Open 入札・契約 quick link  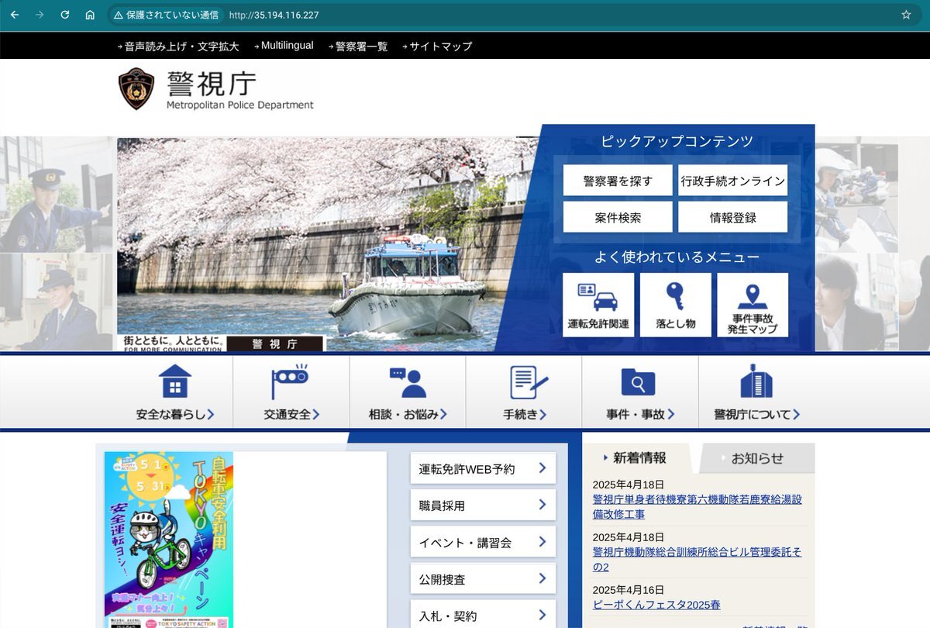(x=483, y=616)
